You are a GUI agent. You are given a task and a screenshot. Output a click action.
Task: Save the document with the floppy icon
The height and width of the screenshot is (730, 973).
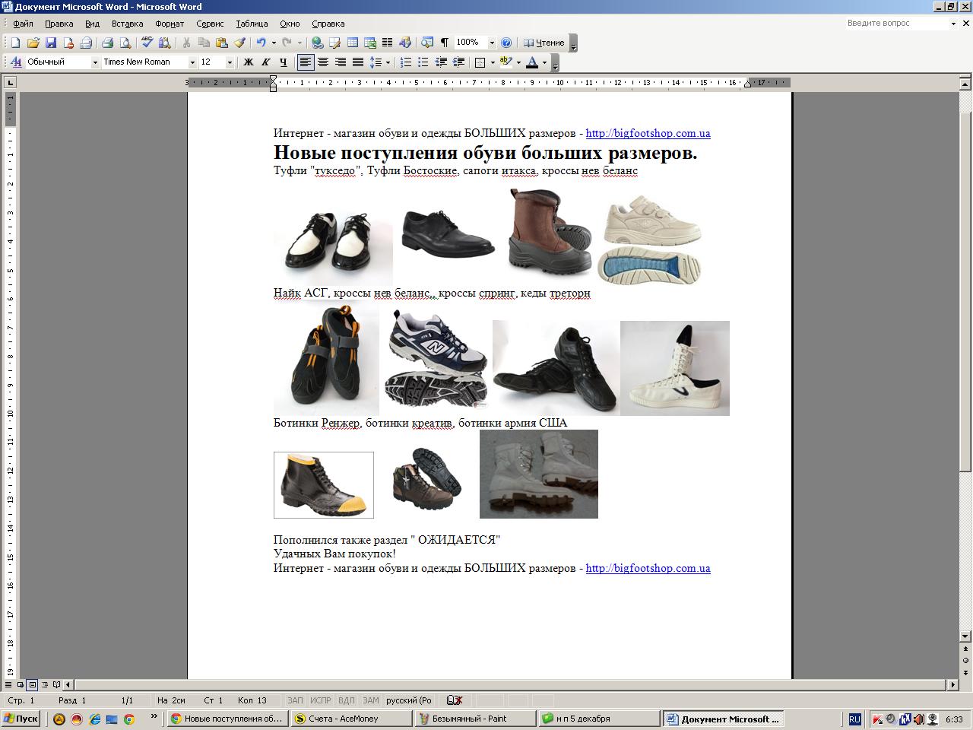pos(51,43)
